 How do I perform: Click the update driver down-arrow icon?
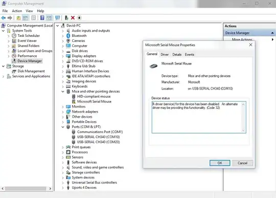[x=79, y=18]
